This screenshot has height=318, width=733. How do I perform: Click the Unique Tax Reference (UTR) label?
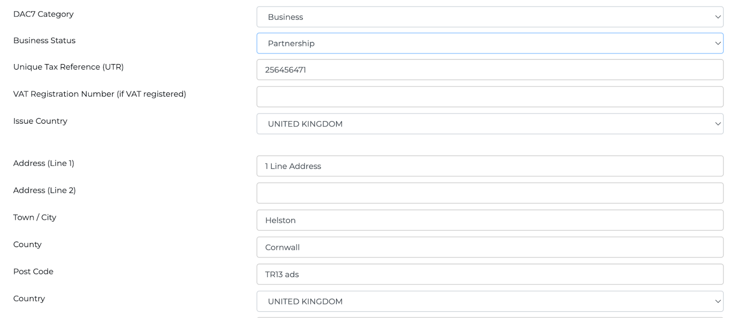tap(68, 67)
